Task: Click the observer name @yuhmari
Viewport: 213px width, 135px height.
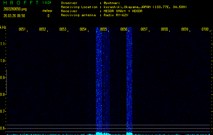Action: (x=112, y=3)
